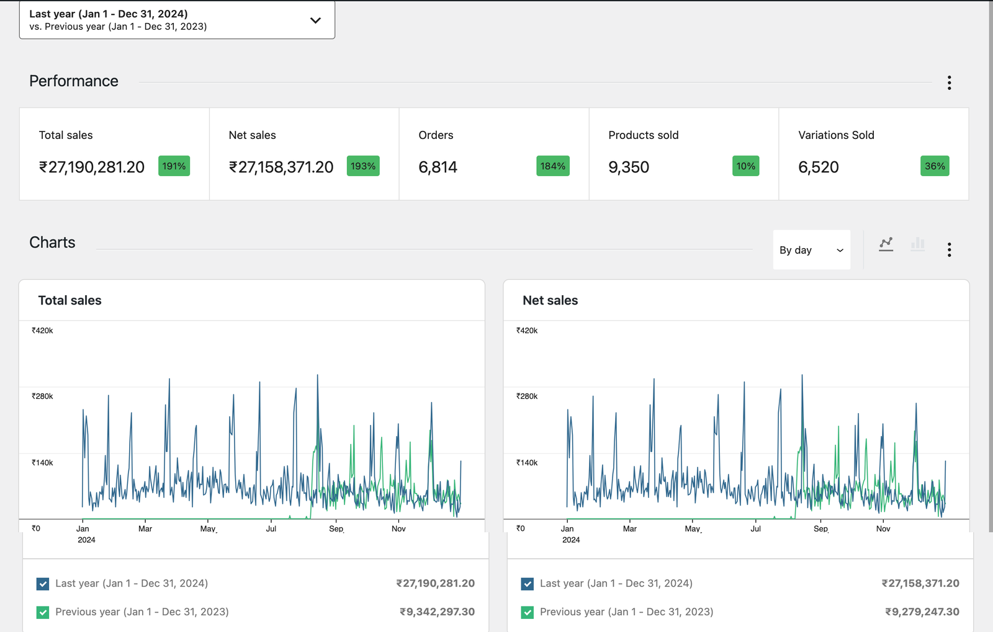
Task: Uncheck 'Last year' in Total sales legend
Action: (42, 584)
